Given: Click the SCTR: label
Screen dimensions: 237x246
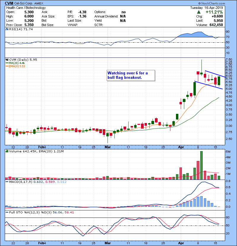Looking at the screenshot, I should pos(99,25).
